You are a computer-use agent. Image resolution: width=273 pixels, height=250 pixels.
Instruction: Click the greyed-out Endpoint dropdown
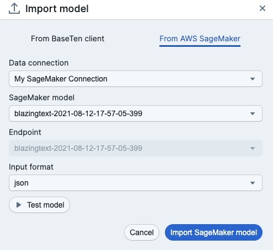(136, 148)
